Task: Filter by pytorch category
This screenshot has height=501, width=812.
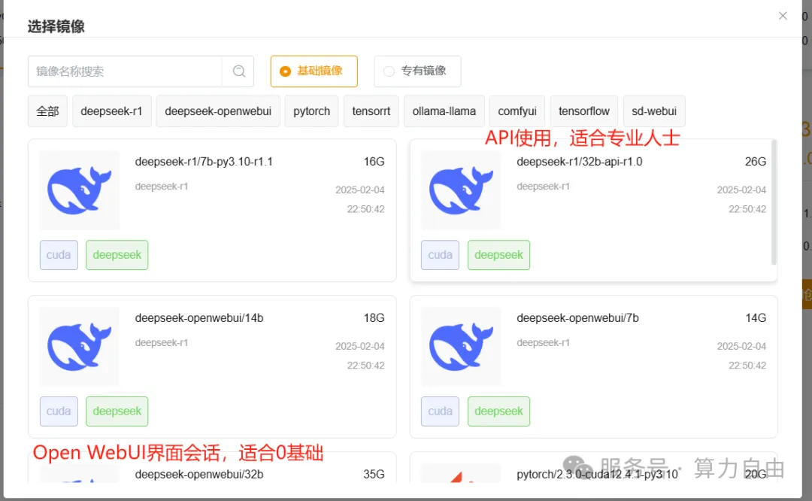Action: [312, 111]
